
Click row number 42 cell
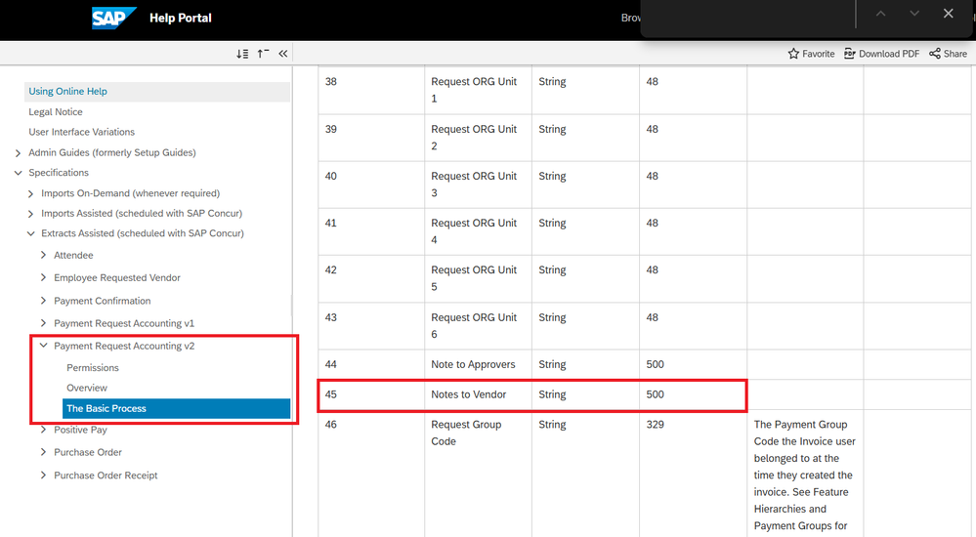[x=371, y=279]
